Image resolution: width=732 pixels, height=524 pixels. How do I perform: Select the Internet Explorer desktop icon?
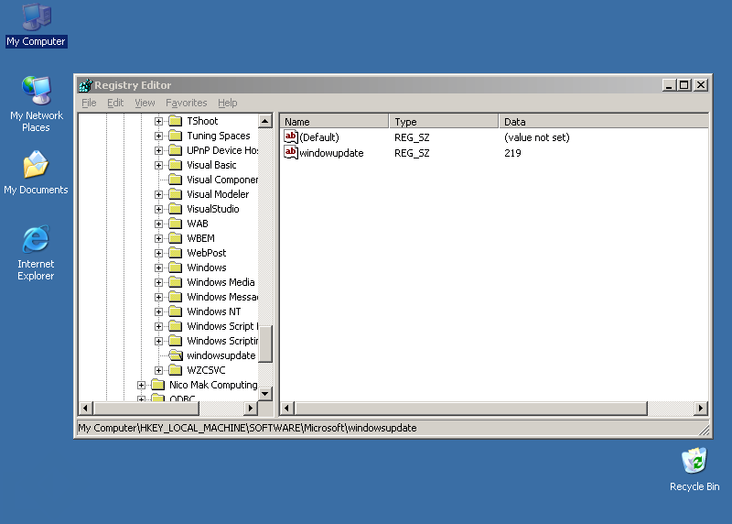[x=36, y=253]
